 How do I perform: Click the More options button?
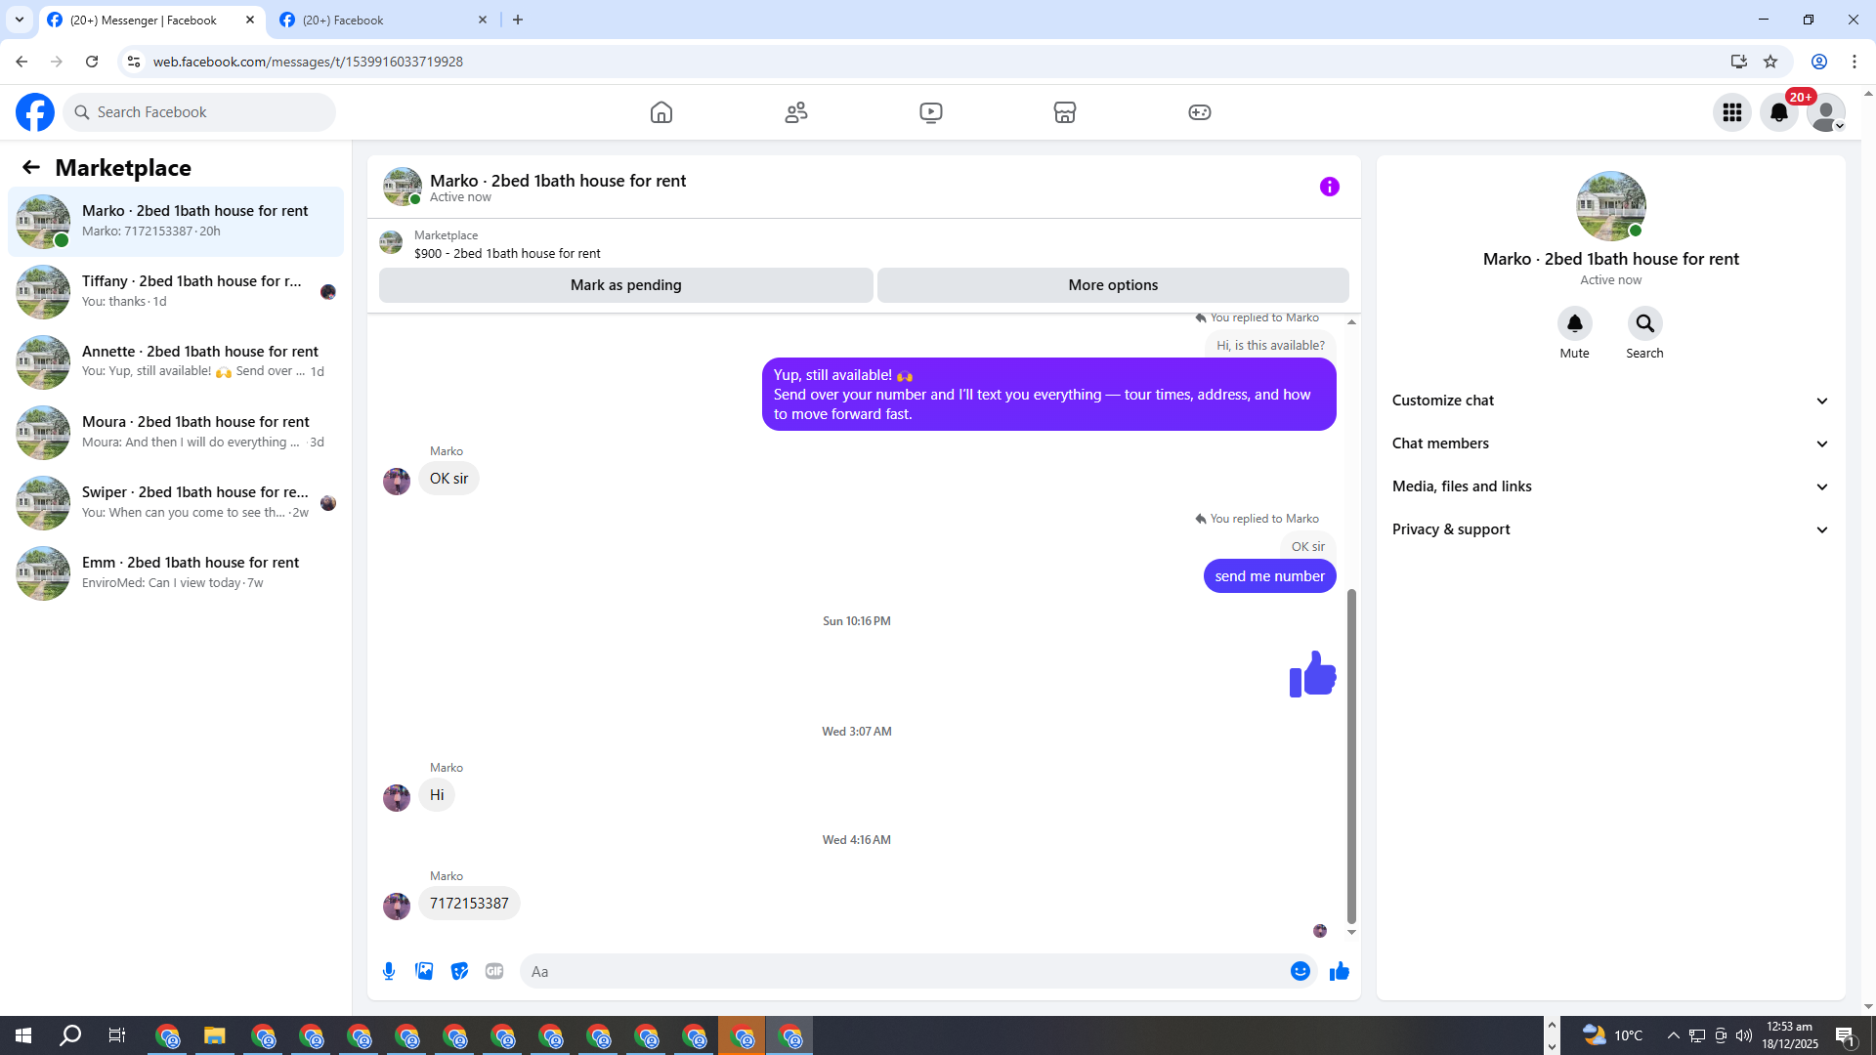1113,285
